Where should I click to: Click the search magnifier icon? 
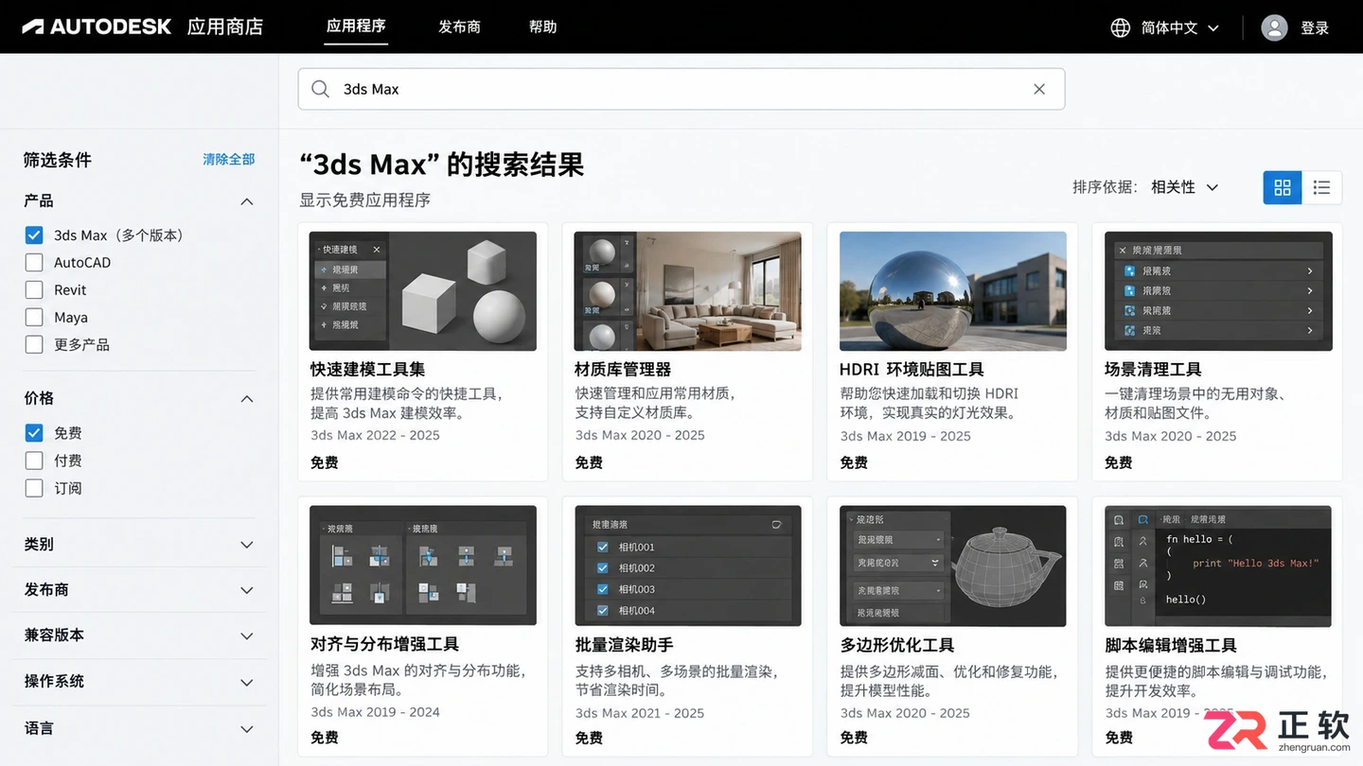(321, 89)
